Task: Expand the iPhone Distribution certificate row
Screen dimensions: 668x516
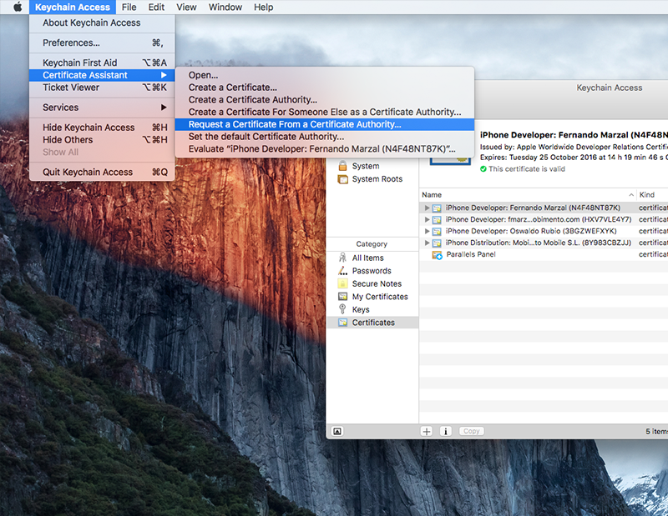Action: pos(427,243)
